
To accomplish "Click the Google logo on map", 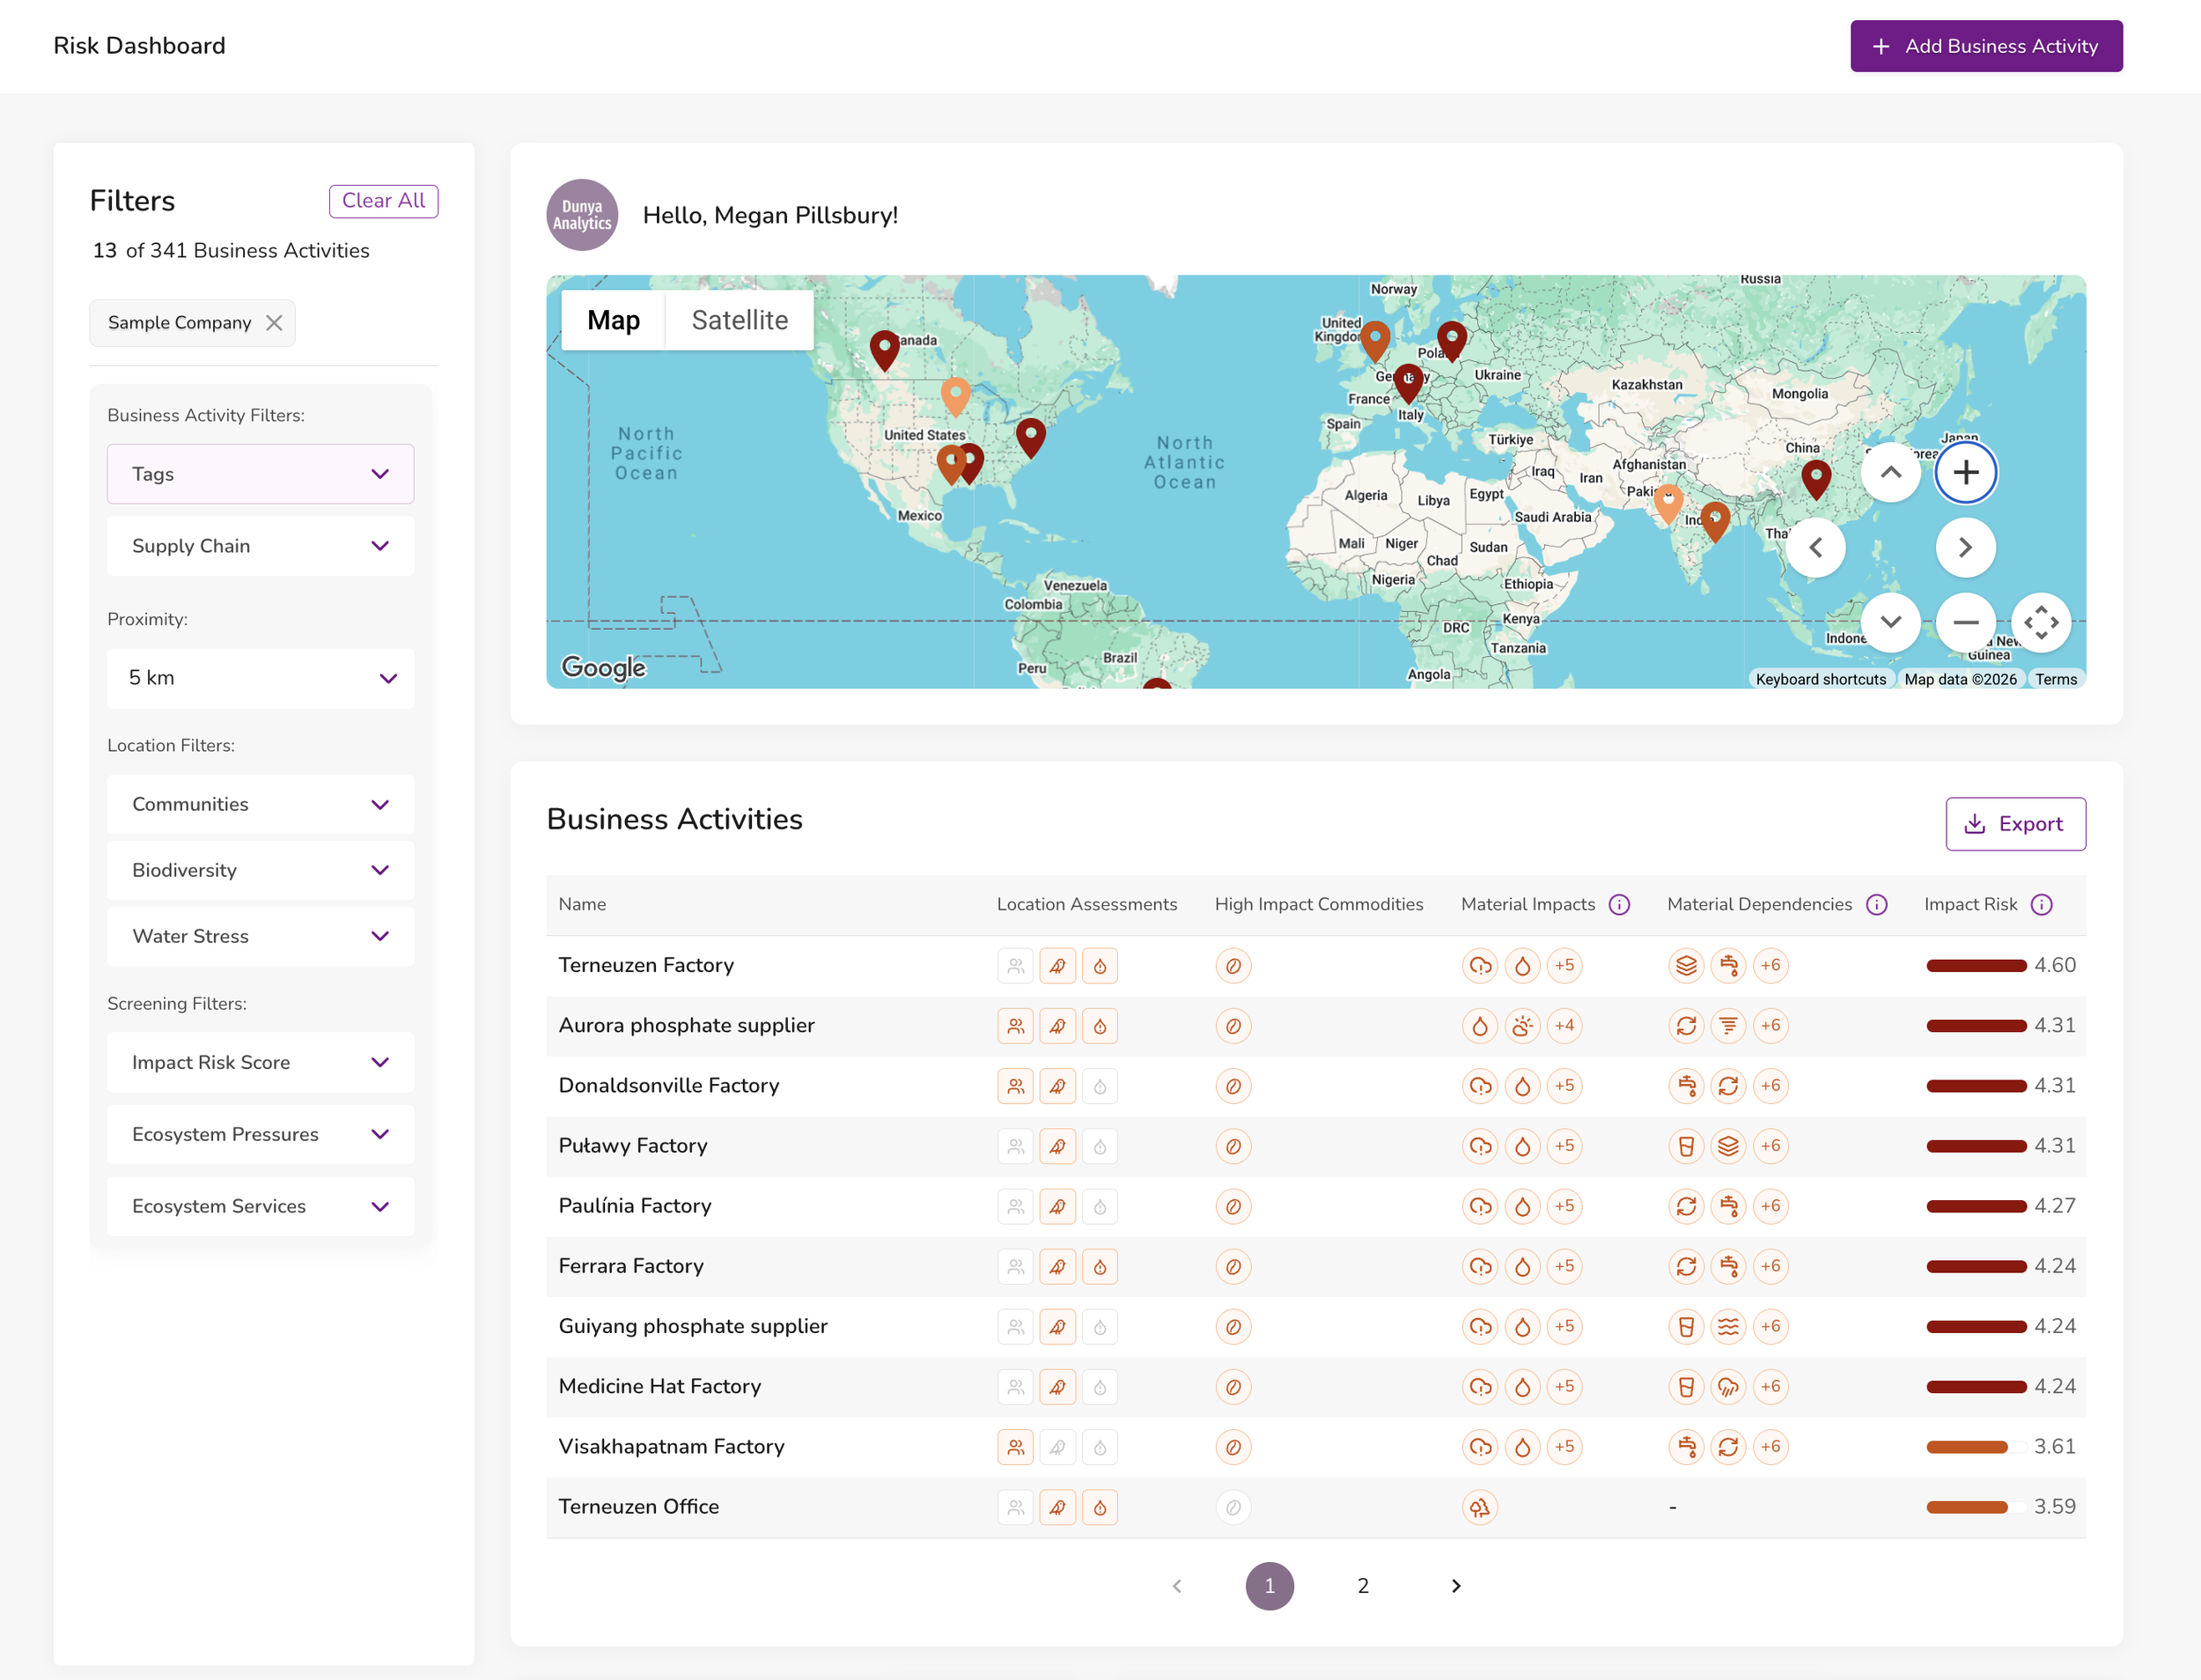I will tap(603, 667).
